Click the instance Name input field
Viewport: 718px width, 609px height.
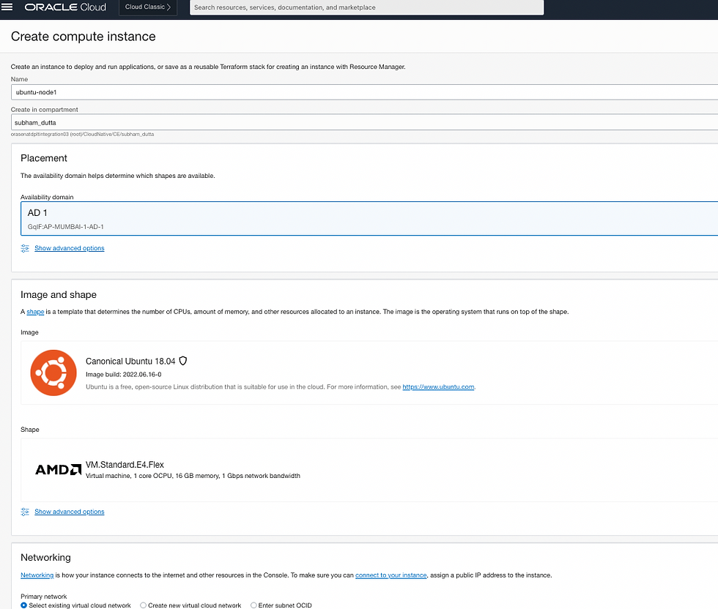pyautogui.click(x=366, y=92)
